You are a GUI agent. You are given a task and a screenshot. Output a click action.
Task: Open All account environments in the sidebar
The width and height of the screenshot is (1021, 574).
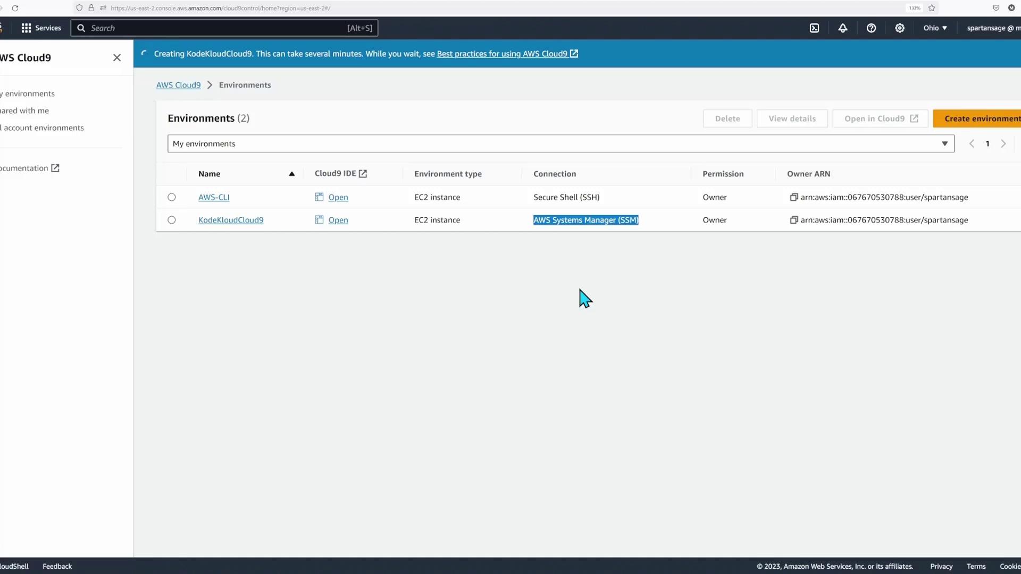coord(43,128)
